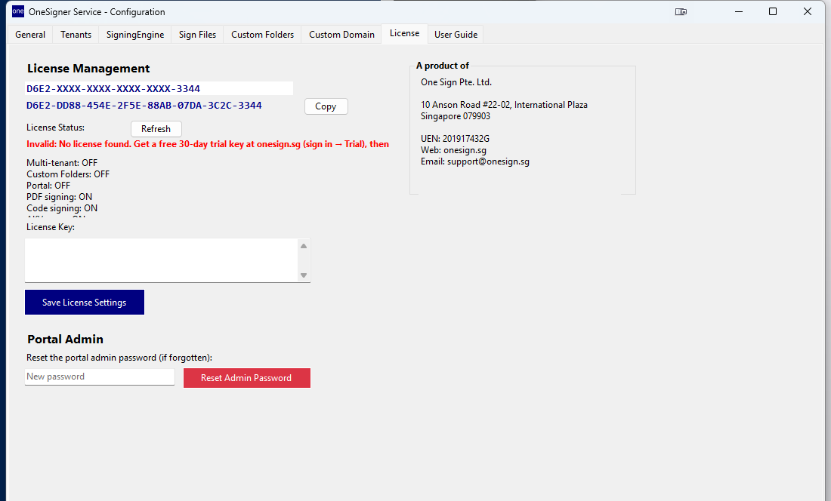The width and height of the screenshot is (831, 501).
Task: Click the OneSigner app icon
Action: click(18, 11)
